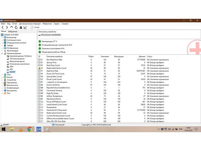The image size is (201, 151).
Task: Toggle checkbox for Raw Read Error Rate
Action: click(x=39, y=59)
